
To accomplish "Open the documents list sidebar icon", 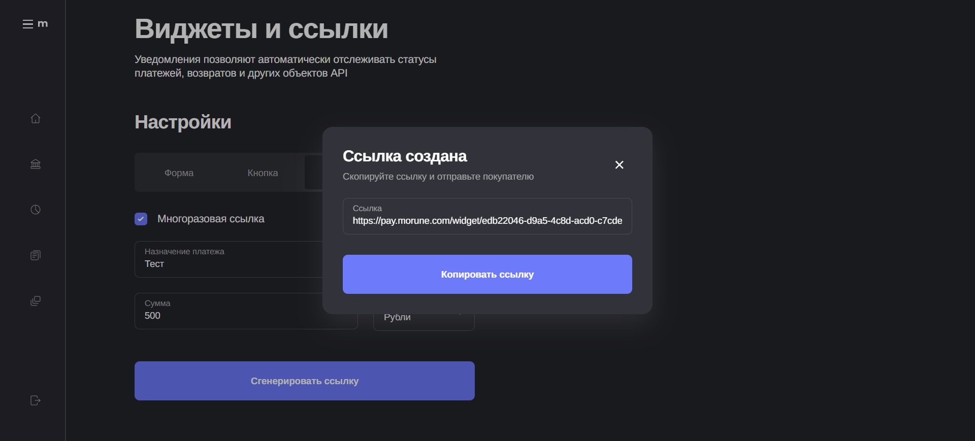I will pos(36,255).
